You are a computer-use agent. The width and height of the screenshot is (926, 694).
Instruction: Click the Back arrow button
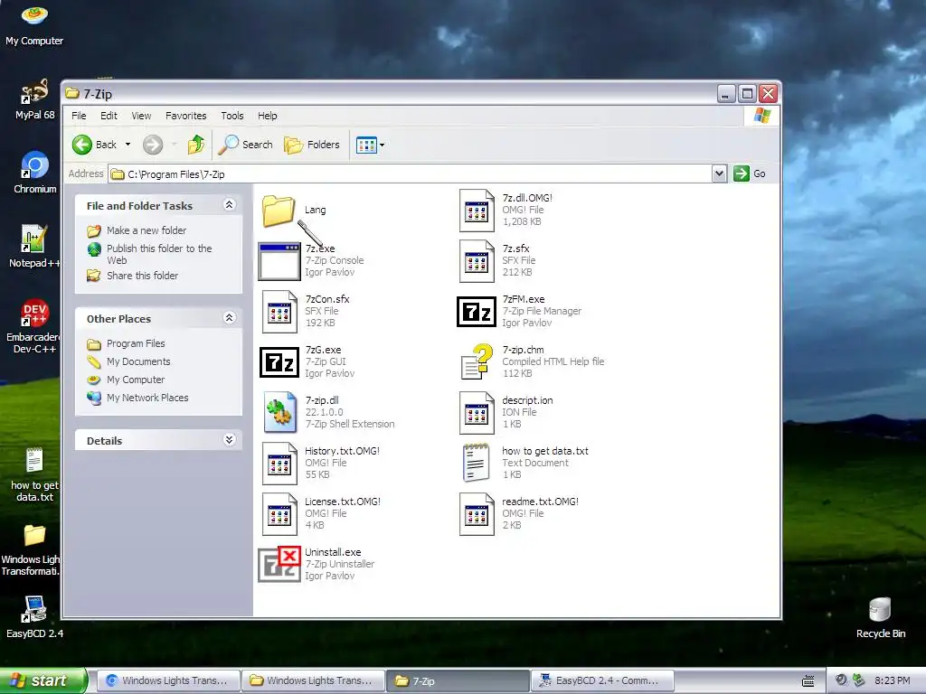94,145
